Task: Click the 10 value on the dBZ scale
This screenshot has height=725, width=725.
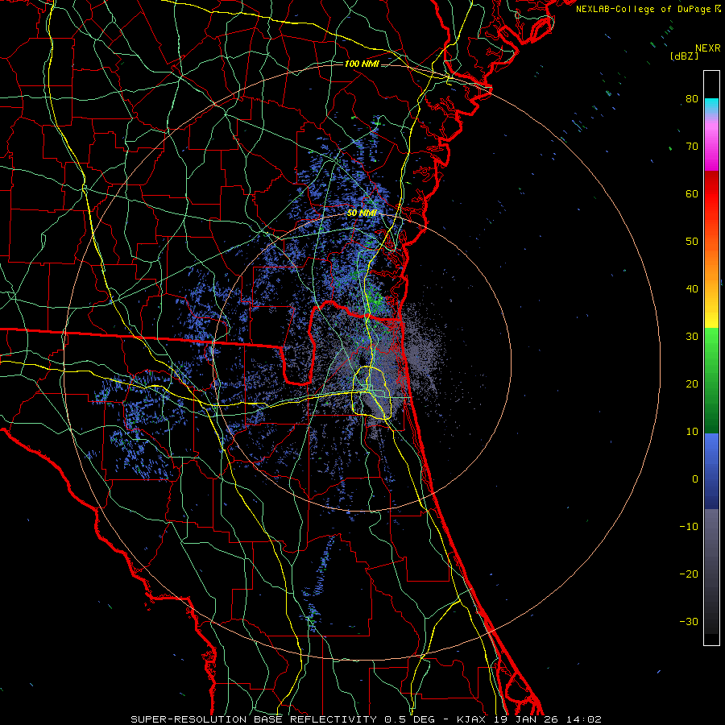Action: pyautogui.click(x=692, y=432)
